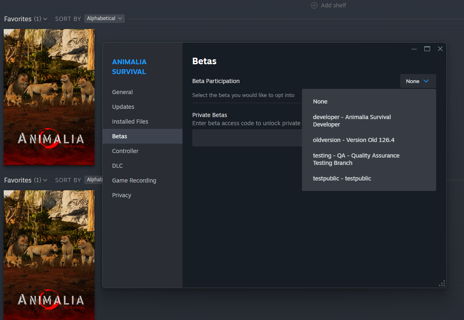Choose the QA Quality Assurance Testing Branch

(x=356, y=159)
